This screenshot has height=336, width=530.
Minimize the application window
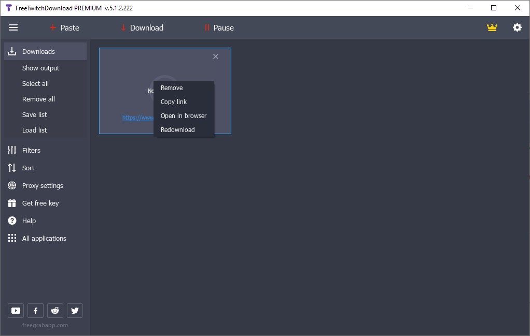coord(470,8)
